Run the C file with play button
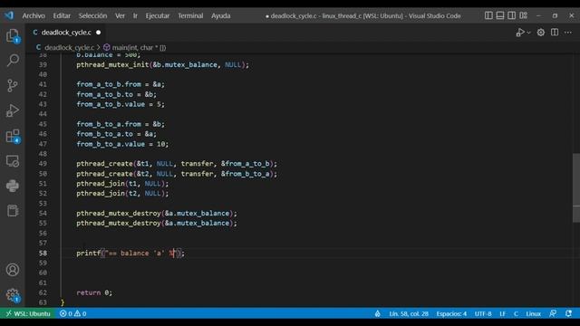This screenshot has width=580, height=326. [x=520, y=33]
